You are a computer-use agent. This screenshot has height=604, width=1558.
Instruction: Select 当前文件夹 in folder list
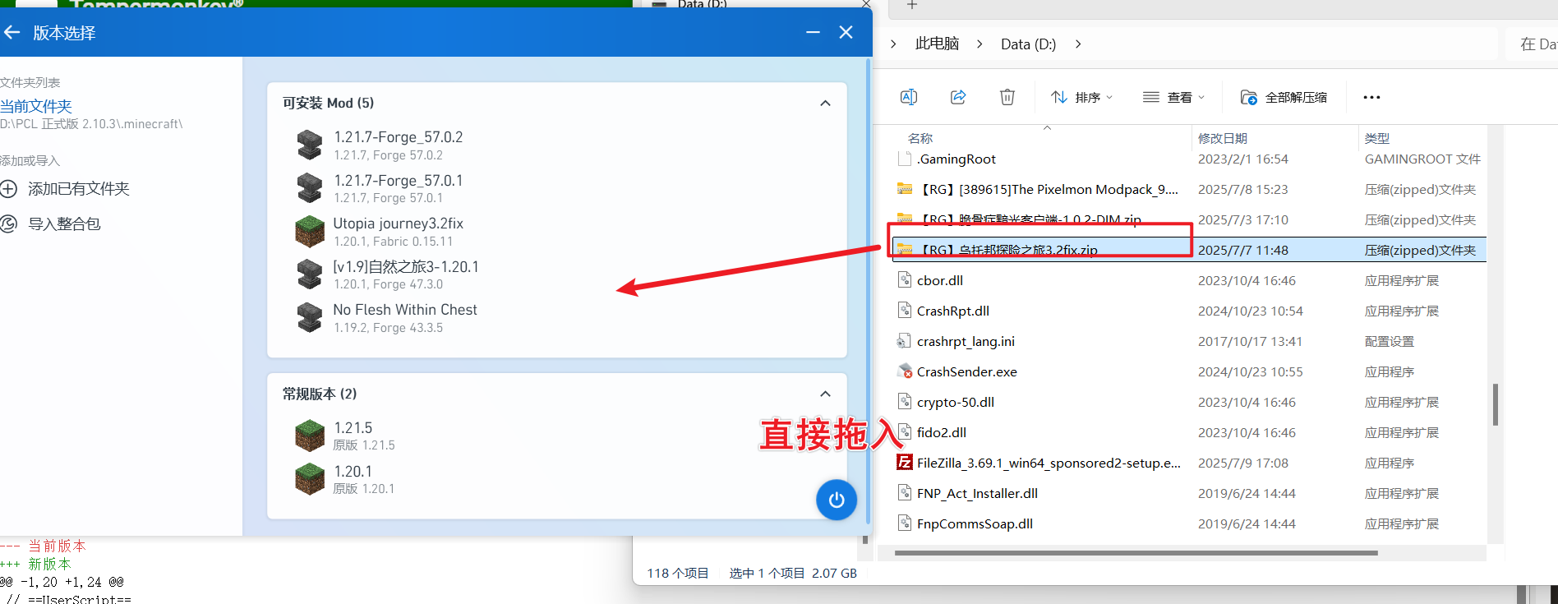(36, 106)
